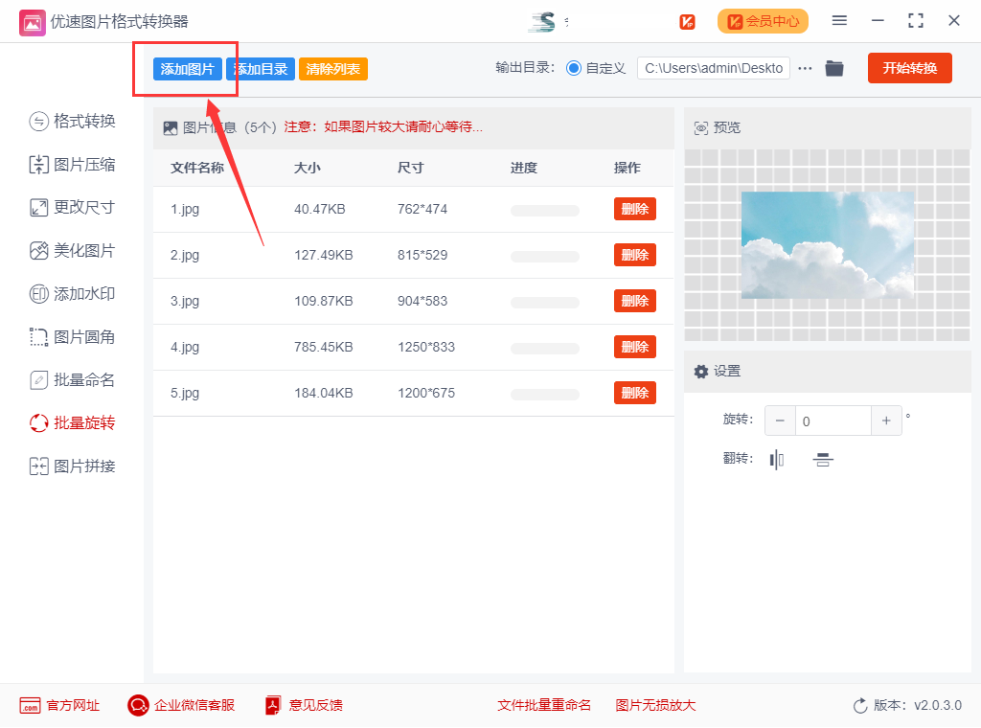This screenshot has height=728, width=981.
Task: Open the 添加水印 sidebar section
Action: click(73, 294)
